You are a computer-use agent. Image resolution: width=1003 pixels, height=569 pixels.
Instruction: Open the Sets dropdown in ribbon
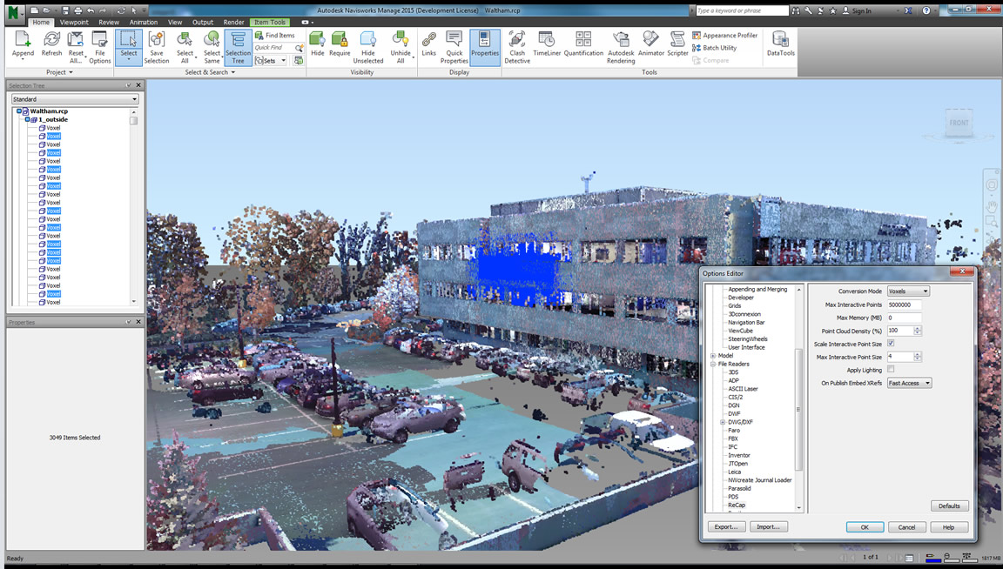272,61
